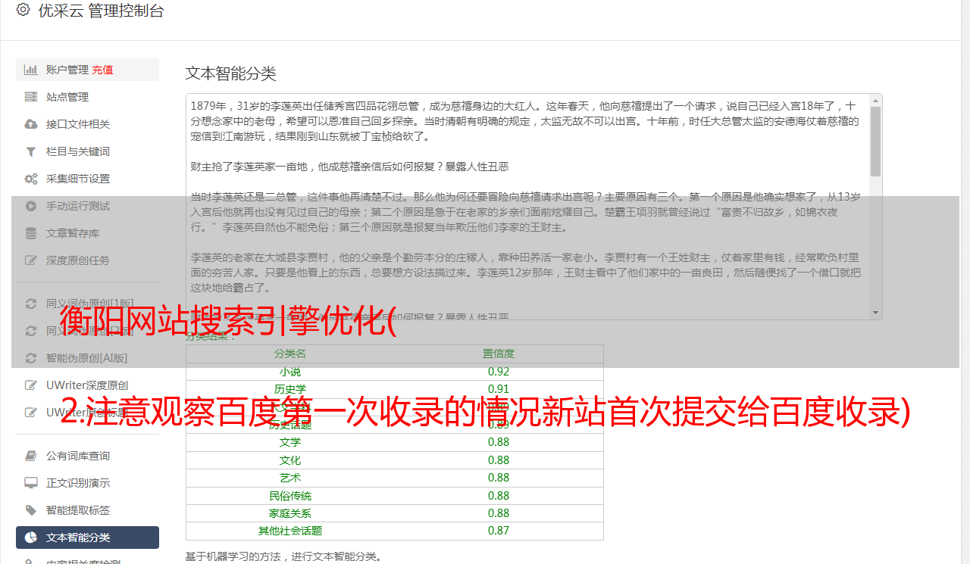The width and height of the screenshot is (970, 564).
Task: Click the edit icon for 深度原创任务
Action: coord(31,260)
